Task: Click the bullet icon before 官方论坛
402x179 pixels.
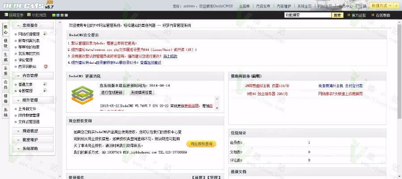Action: coord(349,15)
